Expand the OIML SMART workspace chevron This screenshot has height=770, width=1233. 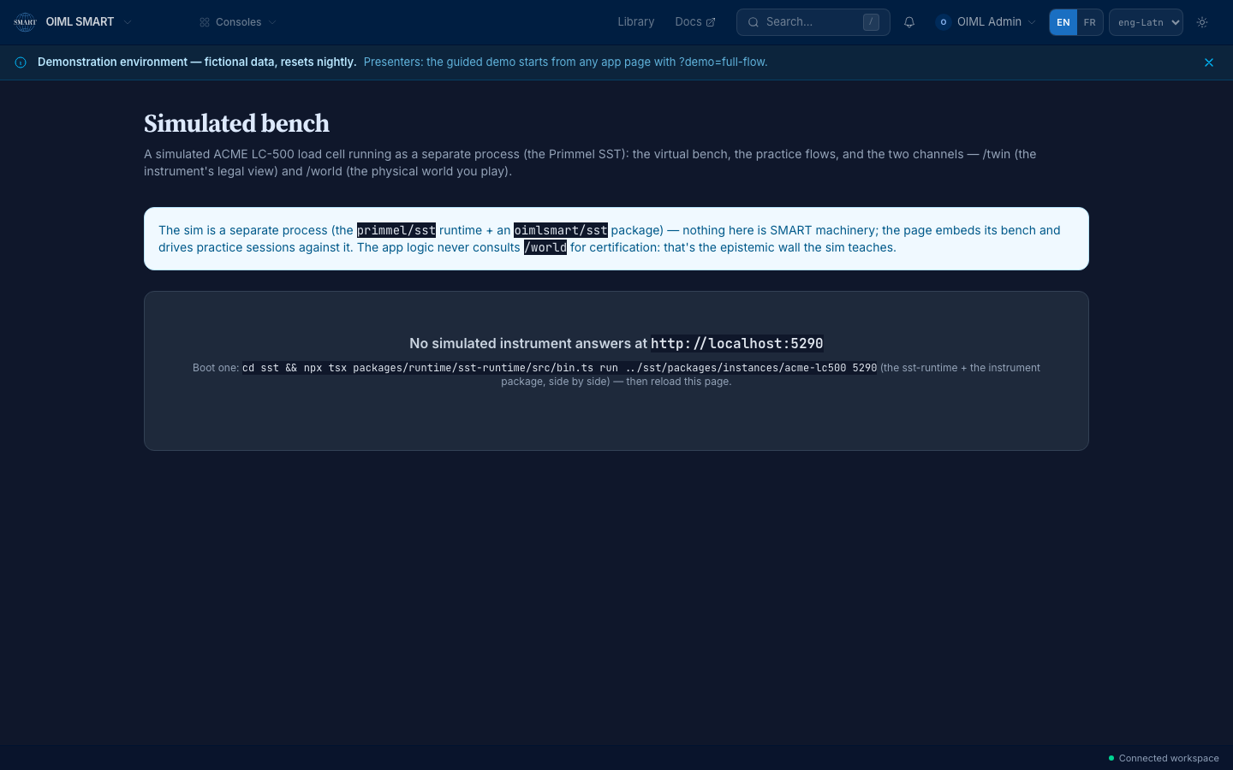[x=128, y=22]
